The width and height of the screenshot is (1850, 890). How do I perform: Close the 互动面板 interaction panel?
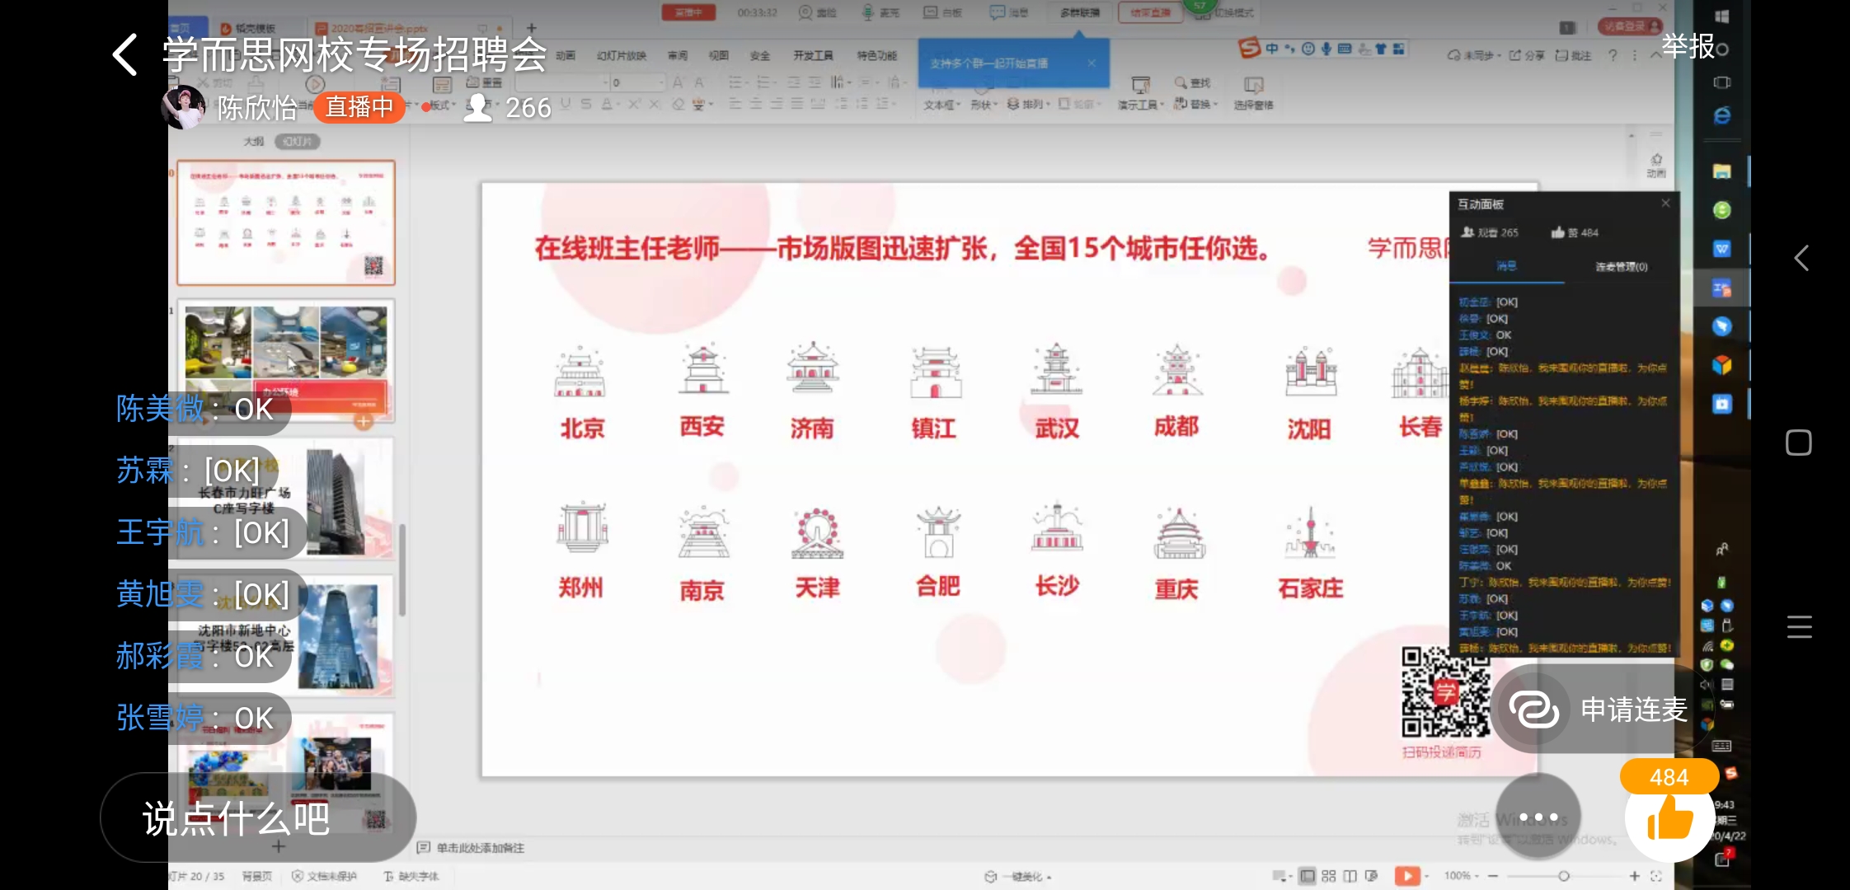click(x=1665, y=203)
